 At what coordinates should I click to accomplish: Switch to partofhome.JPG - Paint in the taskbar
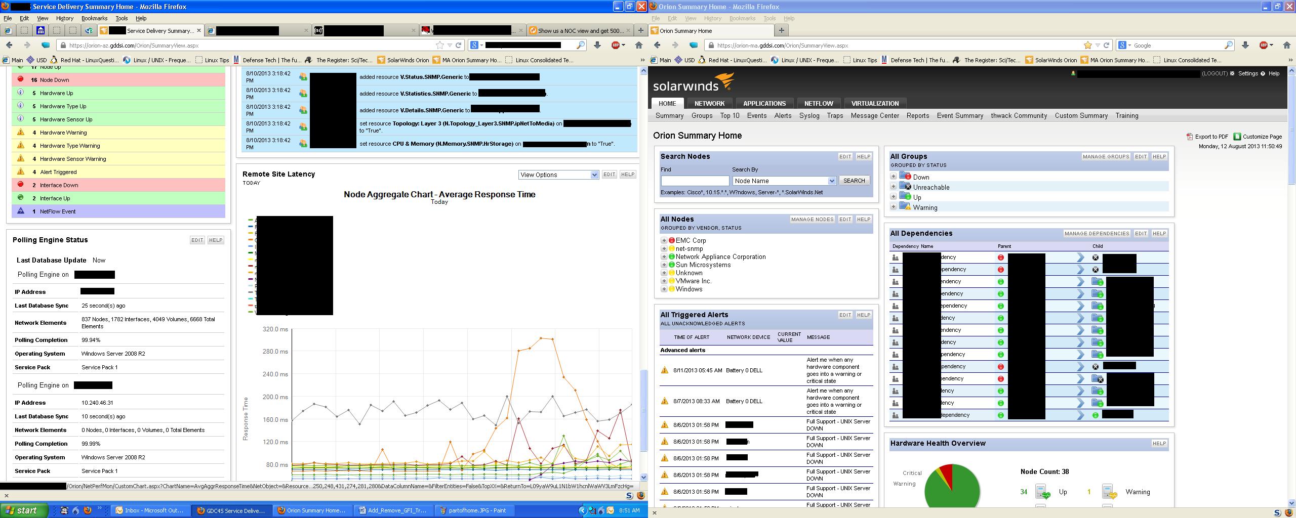pos(475,510)
